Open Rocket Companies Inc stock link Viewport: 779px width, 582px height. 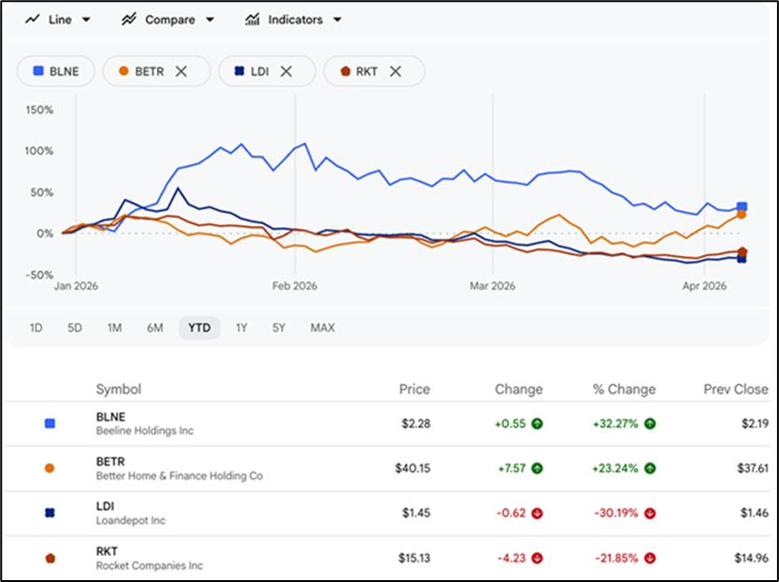coord(149,565)
